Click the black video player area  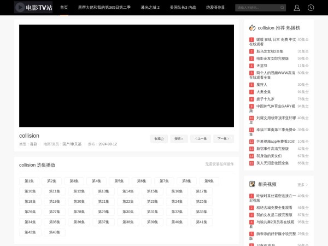126,76
